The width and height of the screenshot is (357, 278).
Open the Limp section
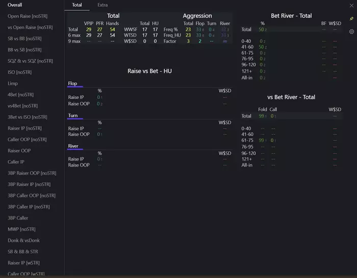coord(13,84)
